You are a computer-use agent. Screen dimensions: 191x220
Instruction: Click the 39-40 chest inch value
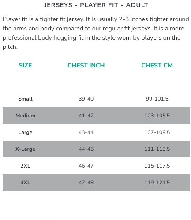pos(86,99)
